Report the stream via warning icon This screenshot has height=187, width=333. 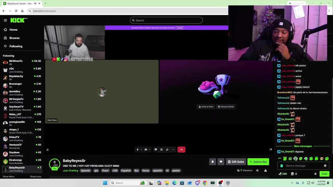tap(265, 170)
